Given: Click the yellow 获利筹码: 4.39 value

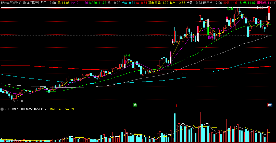Looking at the screenshot, I should tap(158, 3).
